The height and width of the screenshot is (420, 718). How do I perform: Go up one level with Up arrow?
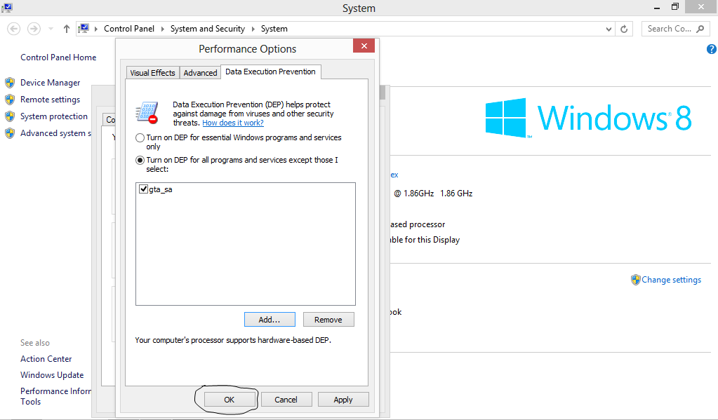point(67,29)
